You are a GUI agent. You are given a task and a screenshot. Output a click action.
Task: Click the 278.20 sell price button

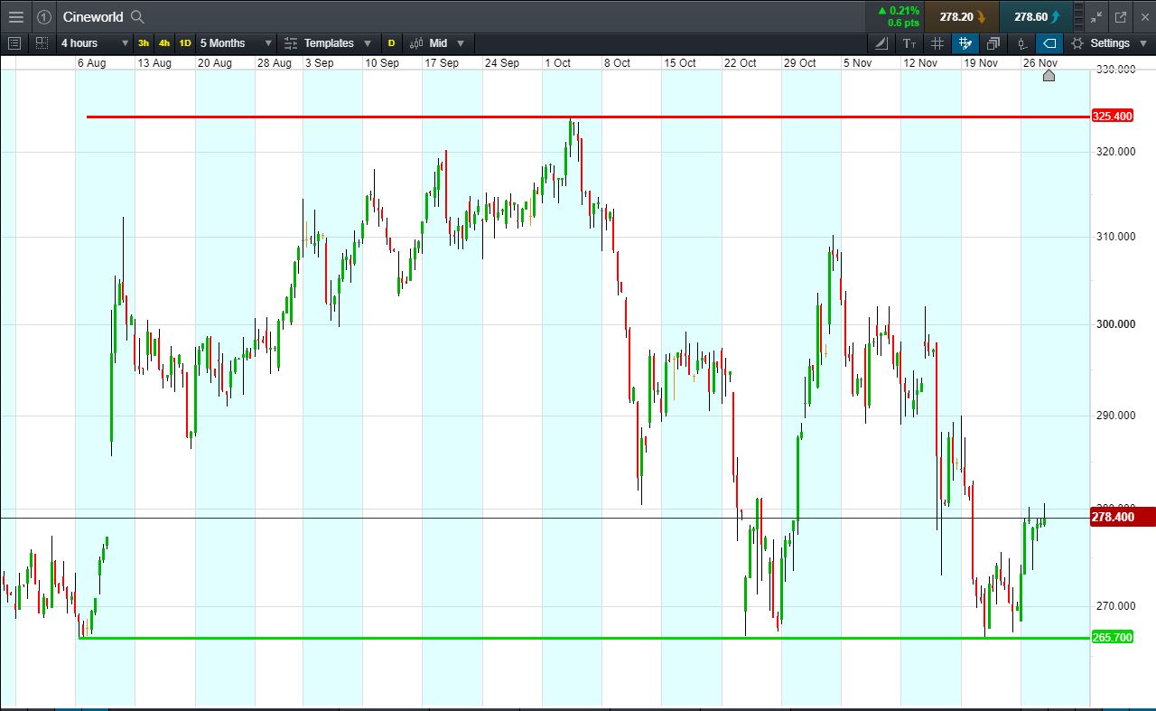coord(963,16)
